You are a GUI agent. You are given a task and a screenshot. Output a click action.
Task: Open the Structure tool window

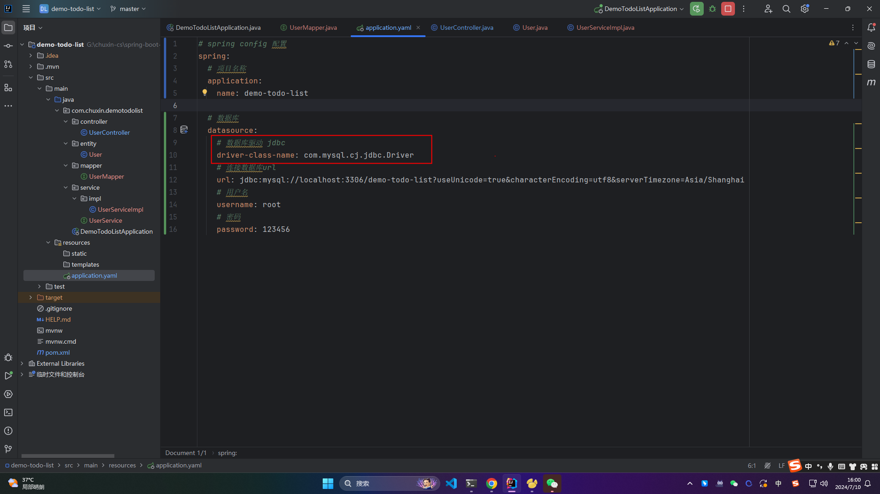tap(8, 88)
